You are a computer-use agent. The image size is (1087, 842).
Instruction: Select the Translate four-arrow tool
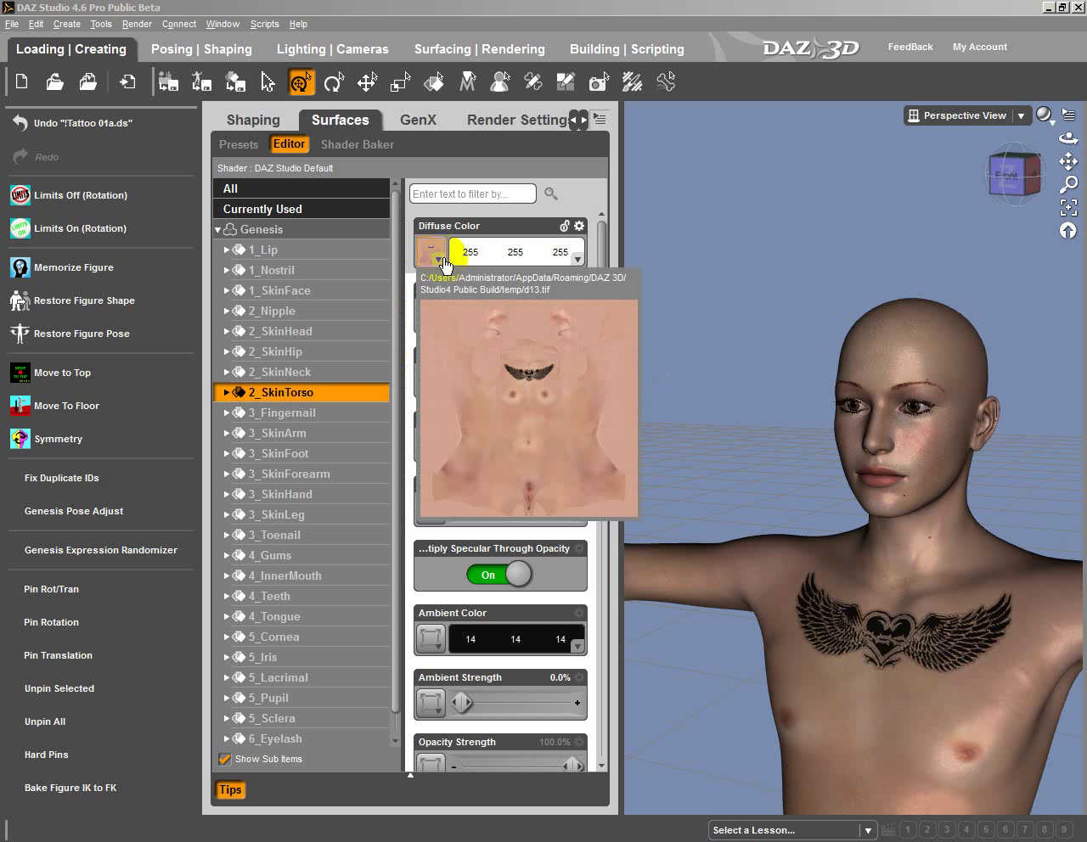coord(367,81)
